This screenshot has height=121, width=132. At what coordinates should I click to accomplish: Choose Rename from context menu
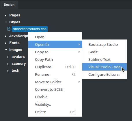click(x=55, y=74)
